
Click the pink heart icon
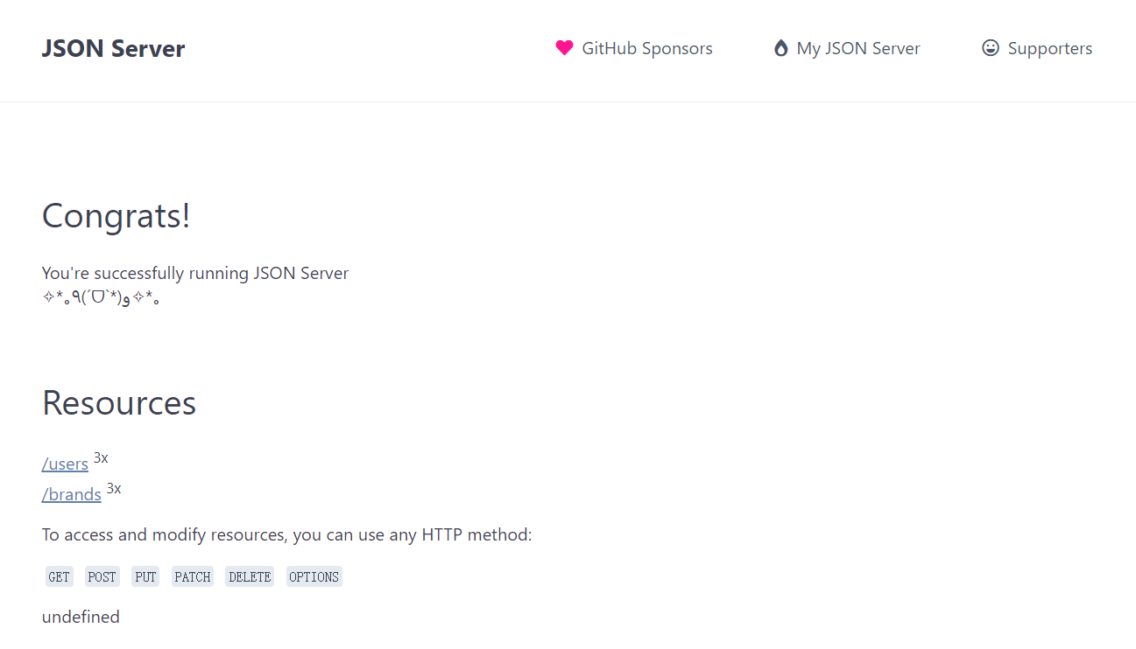point(564,48)
